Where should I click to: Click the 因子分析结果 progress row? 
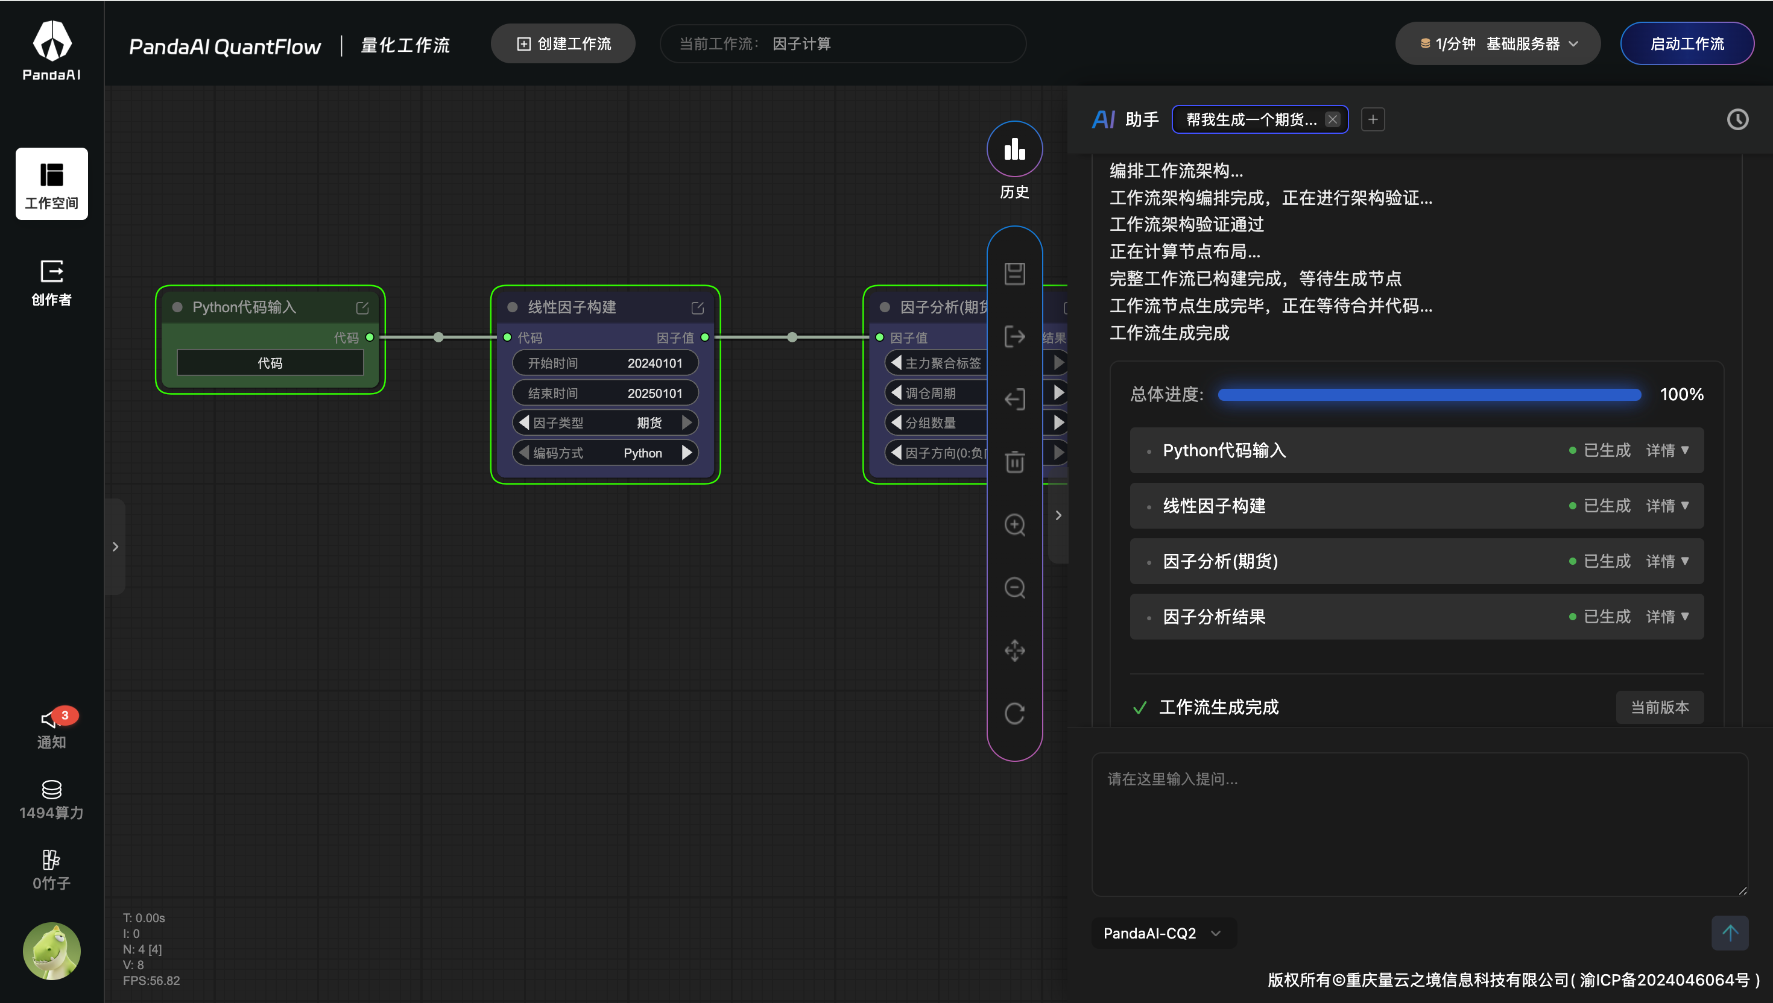coord(1417,617)
